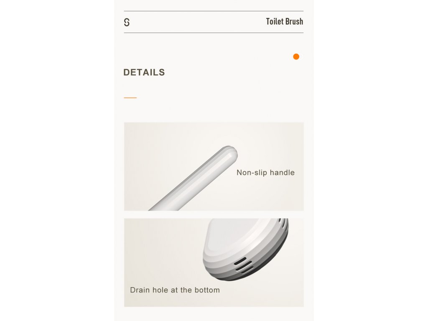
Task: Click the 'Non-slip handle' caption
Action: (265, 173)
